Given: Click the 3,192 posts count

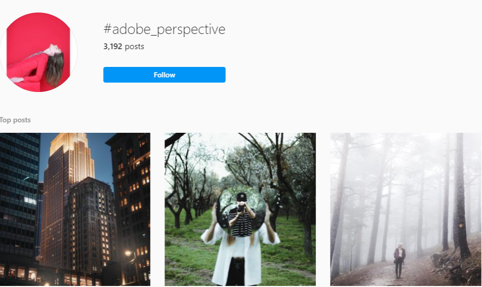Looking at the screenshot, I should [124, 47].
